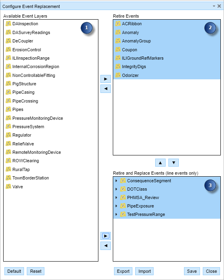224x280 pixels.
Task: Export the event replacement configuration
Action: point(123,271)
